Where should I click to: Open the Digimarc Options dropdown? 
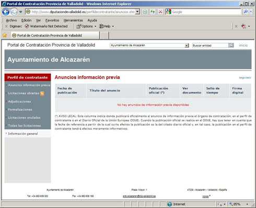[86, 26]
